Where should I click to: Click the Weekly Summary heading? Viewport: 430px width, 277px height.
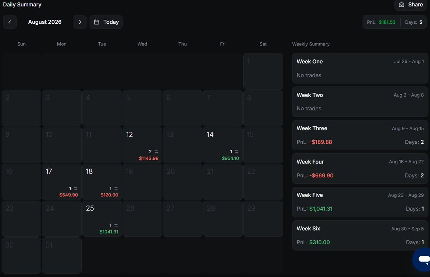click(x=311, y=44)
